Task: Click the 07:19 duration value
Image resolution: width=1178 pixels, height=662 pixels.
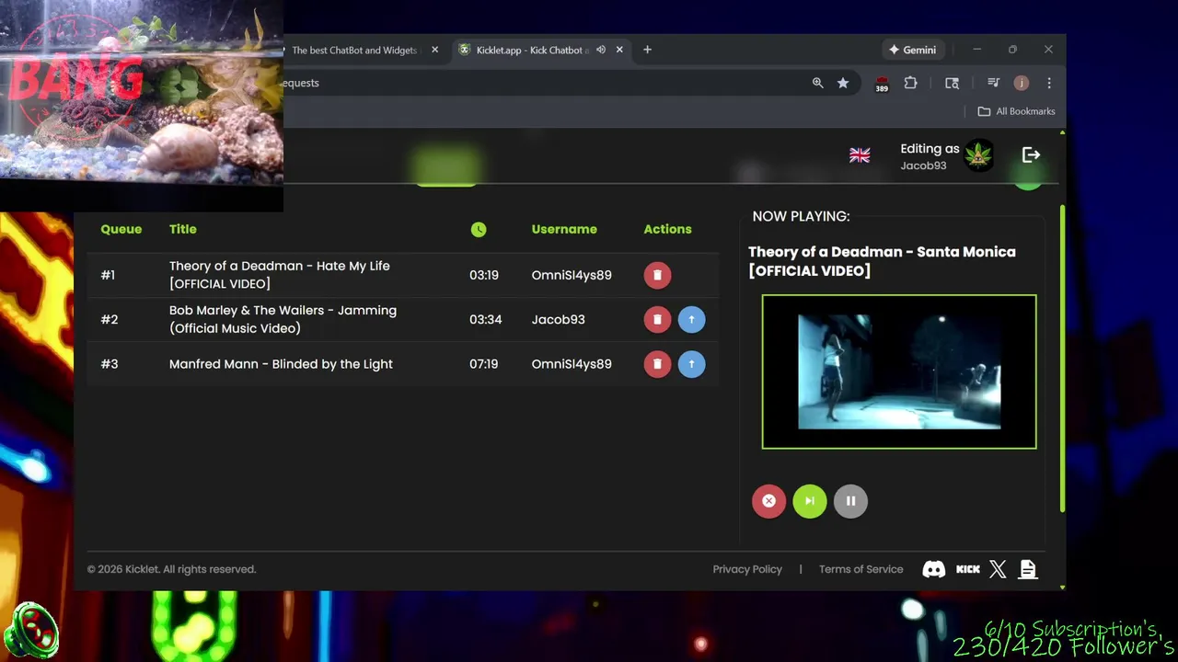Action: tap(484, 364)
